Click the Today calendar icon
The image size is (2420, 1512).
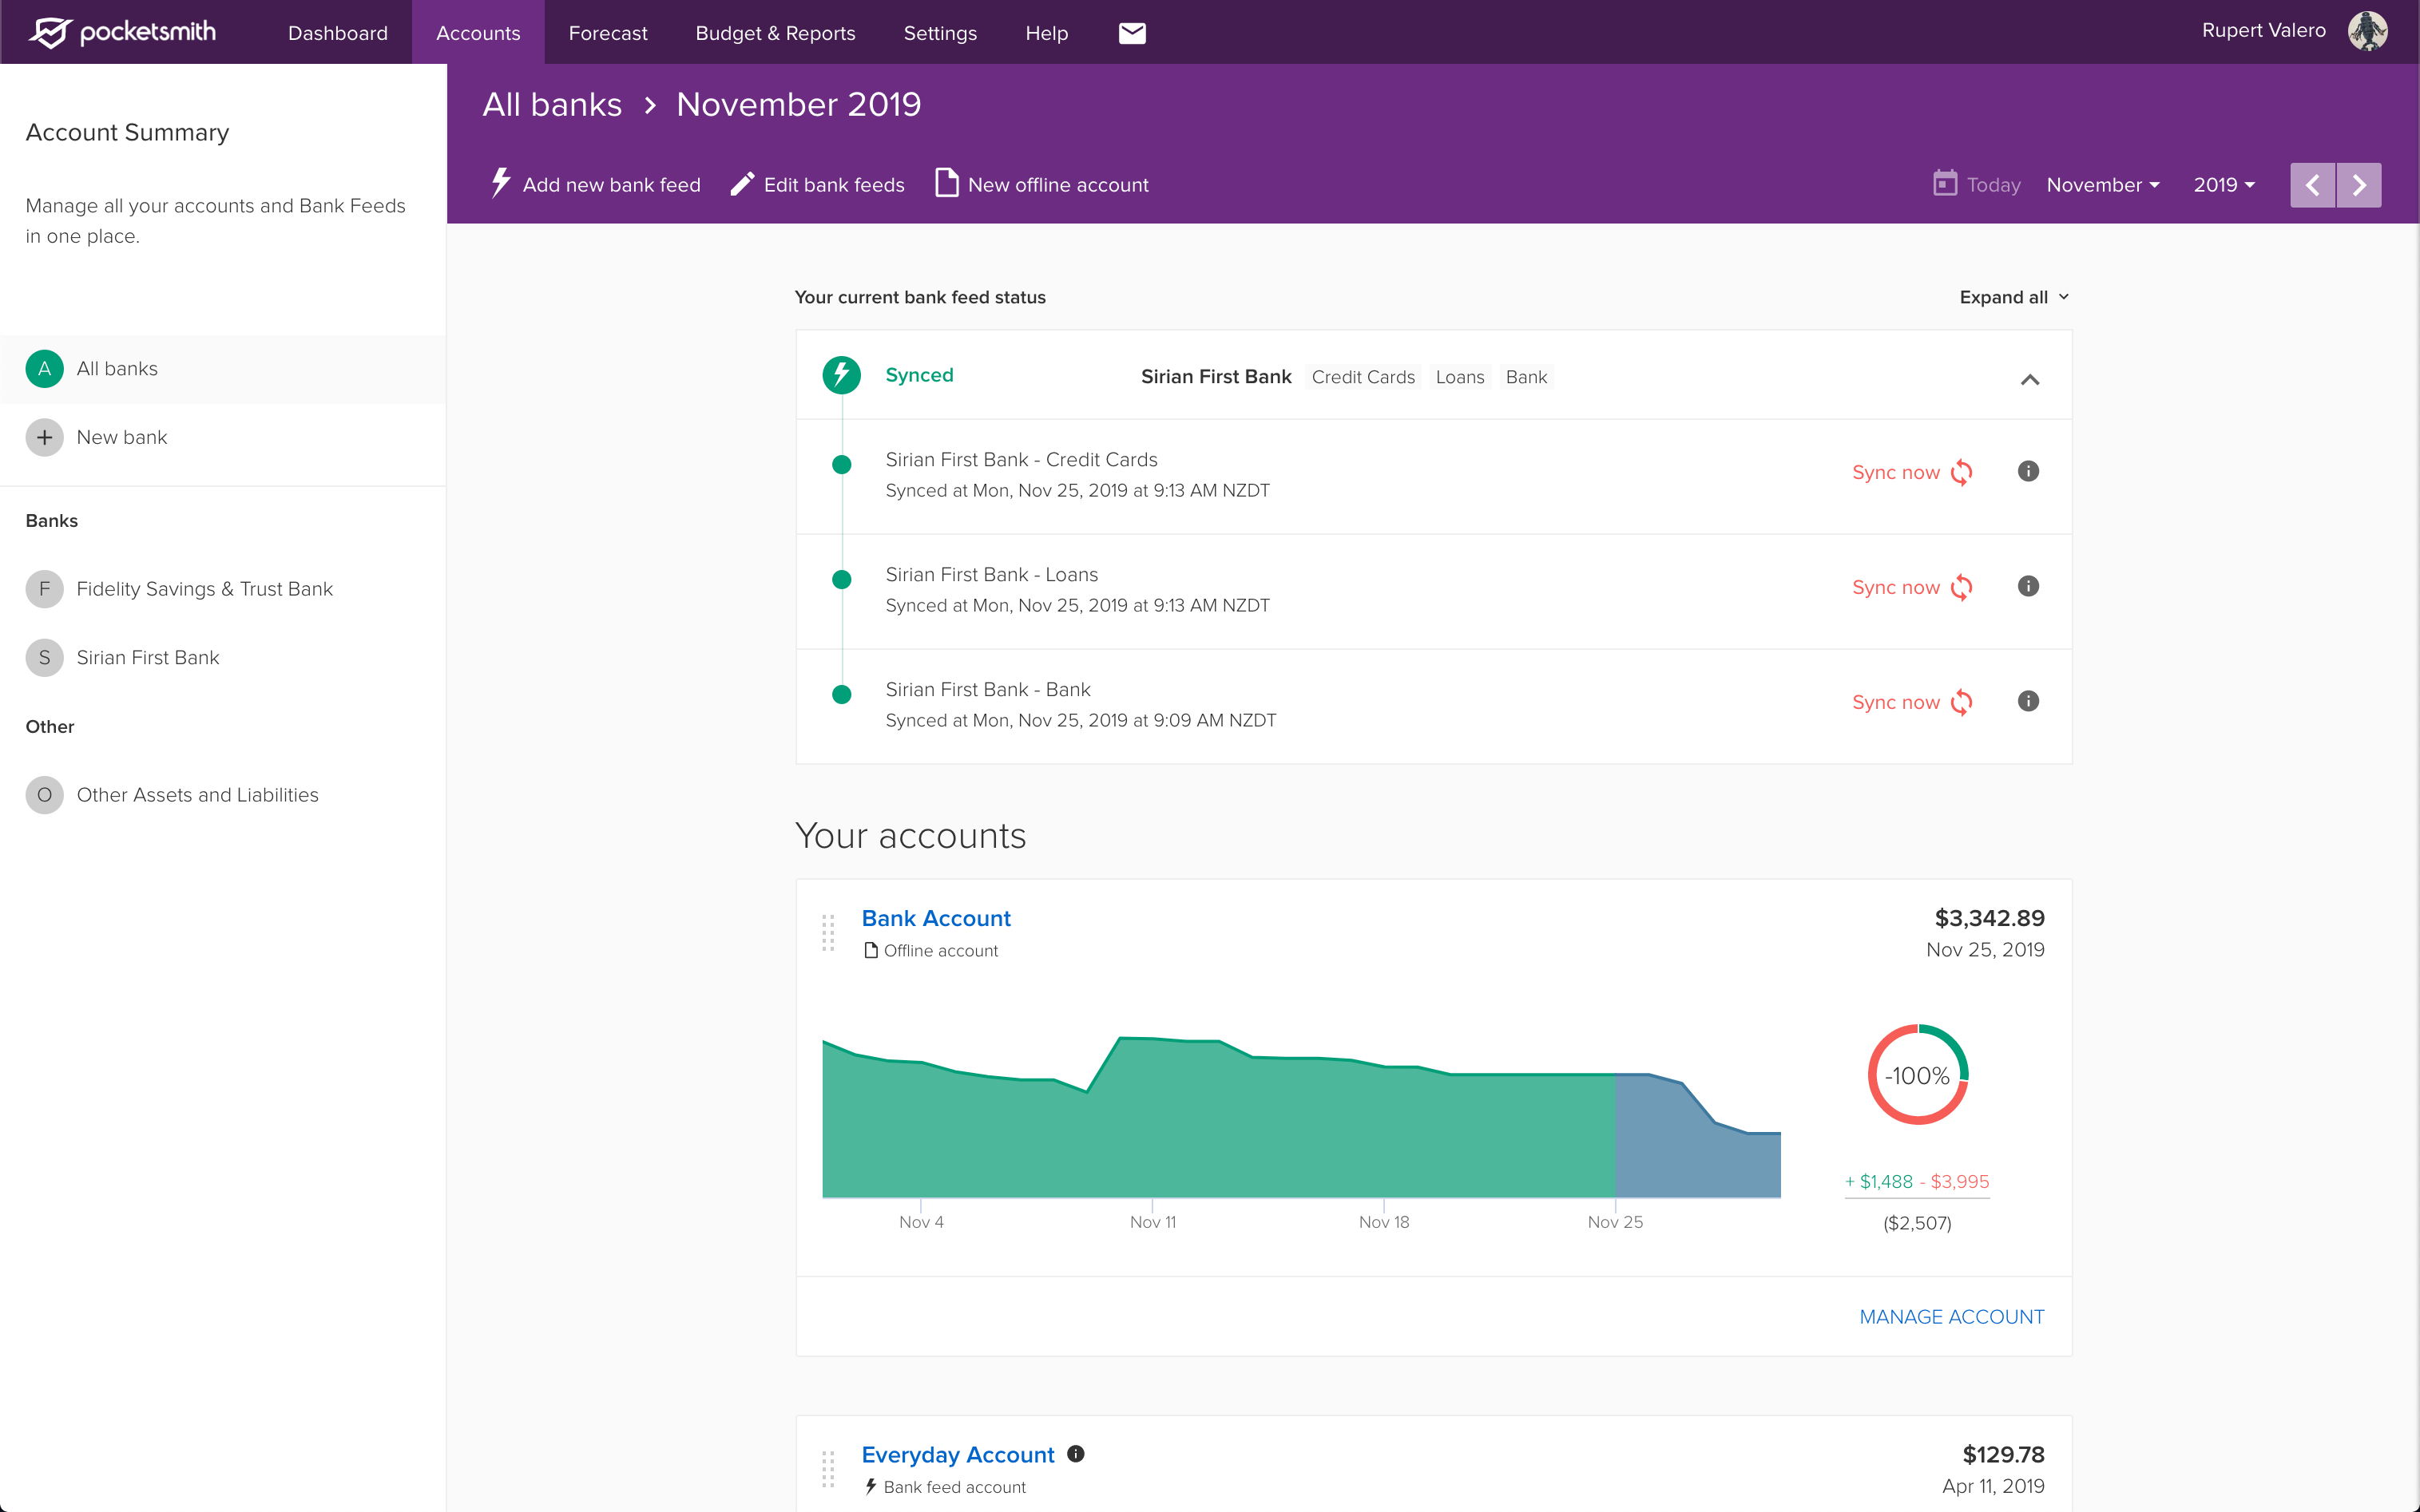click(x=1945, y=183)
